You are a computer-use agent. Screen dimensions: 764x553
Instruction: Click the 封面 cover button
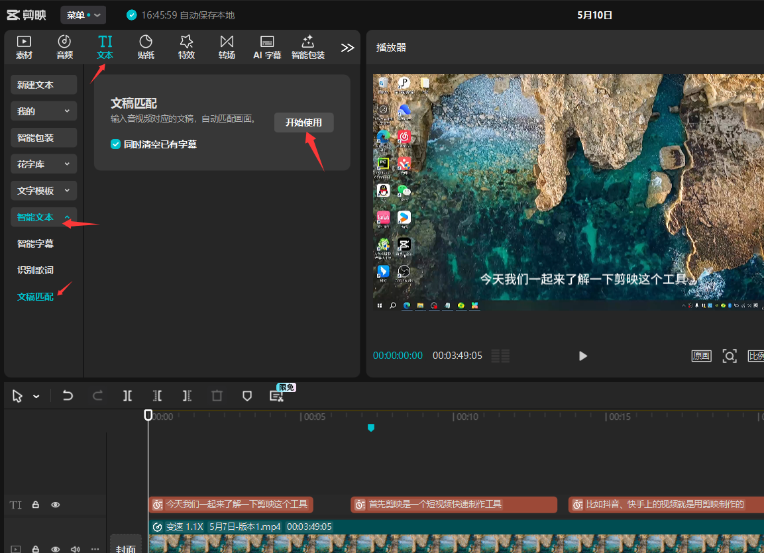click(126, 545)
